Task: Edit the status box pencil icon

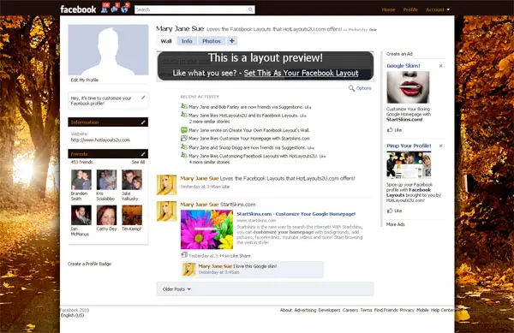Action: click(x=143, y=98)
